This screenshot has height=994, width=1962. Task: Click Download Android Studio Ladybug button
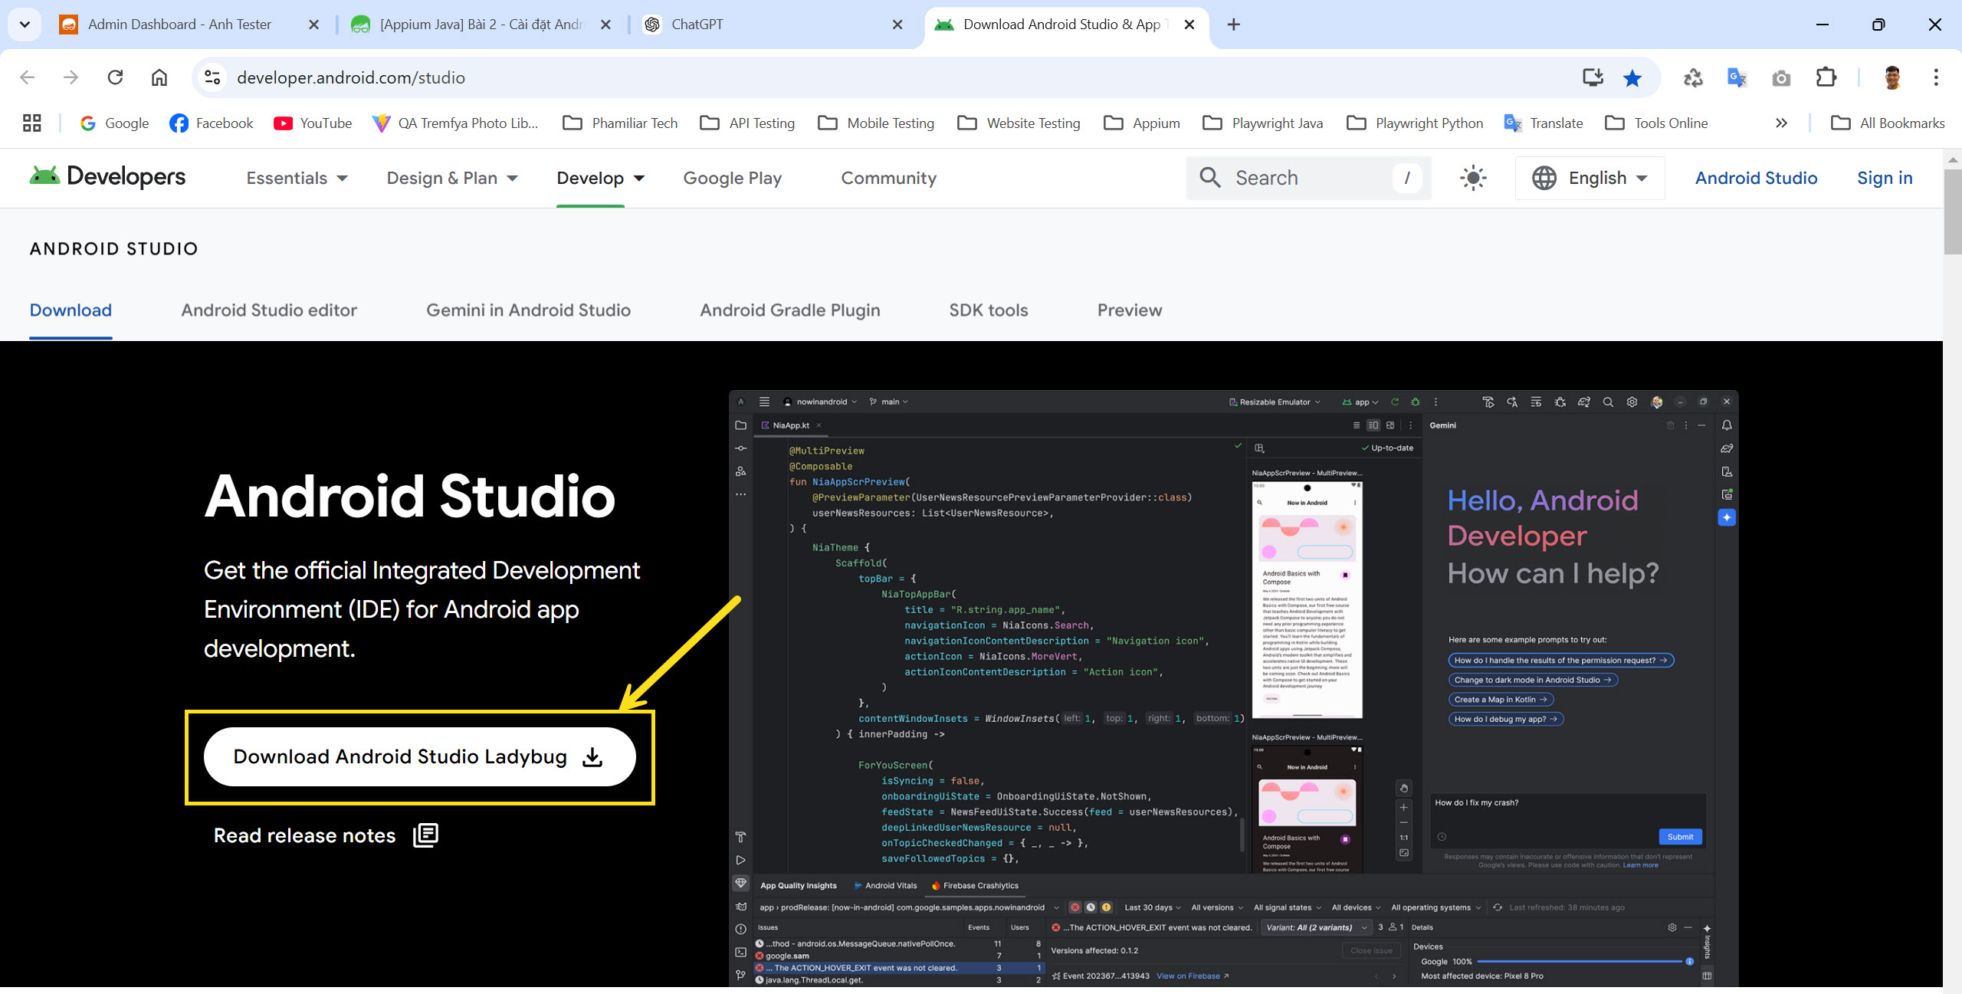click(x=419, y=756)
